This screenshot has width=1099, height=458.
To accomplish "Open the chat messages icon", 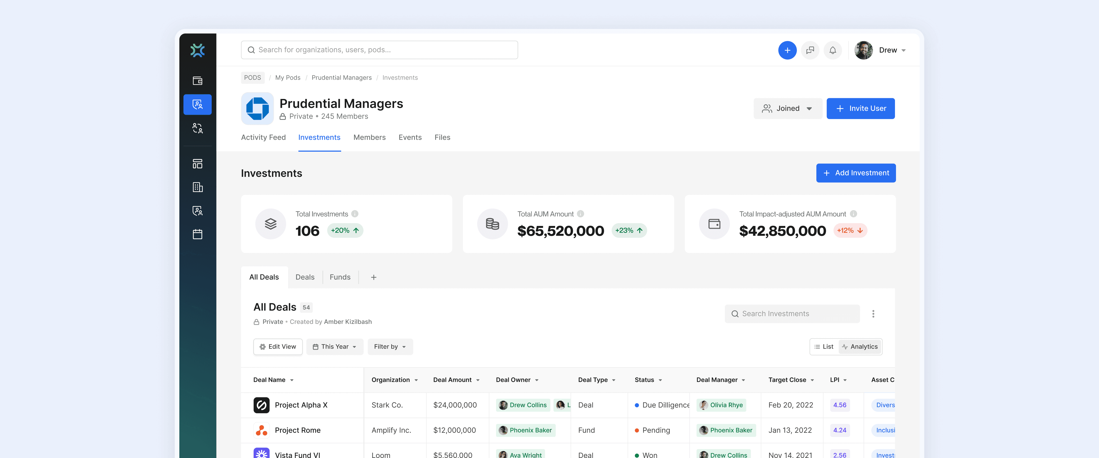I will 810,50.
